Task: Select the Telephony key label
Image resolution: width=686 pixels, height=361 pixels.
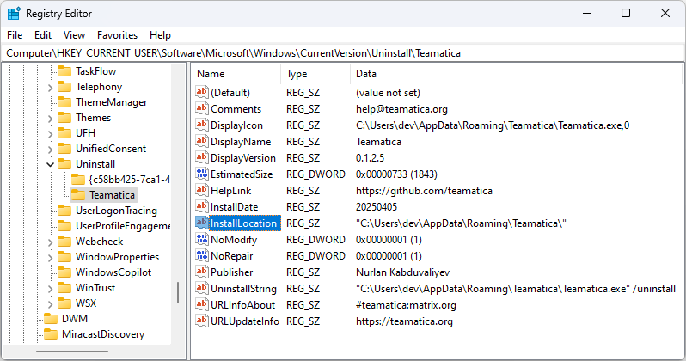Action: [99, 87]
